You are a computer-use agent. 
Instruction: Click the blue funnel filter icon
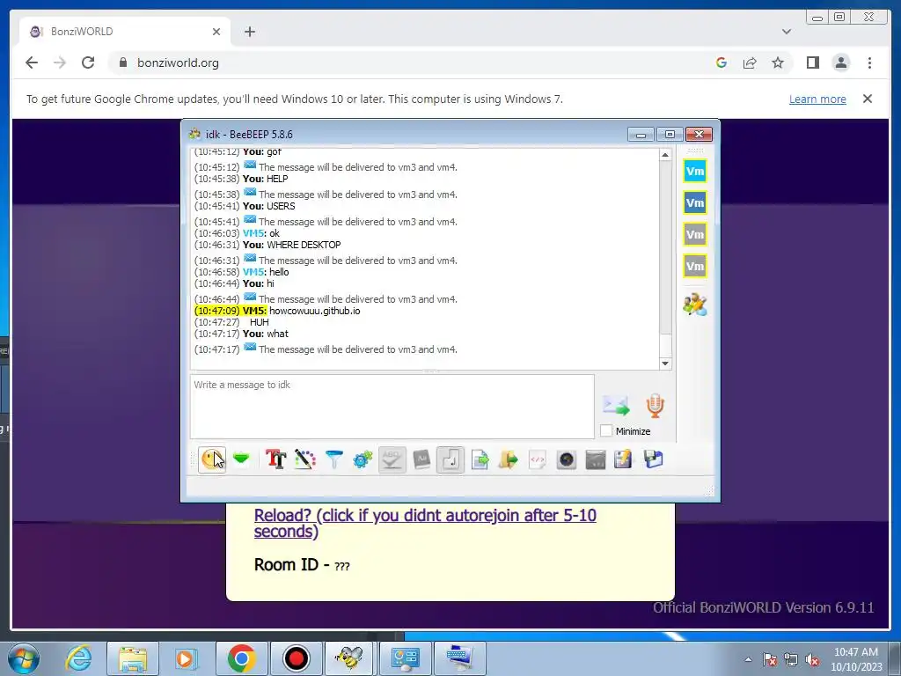click(x=333, y=459)
